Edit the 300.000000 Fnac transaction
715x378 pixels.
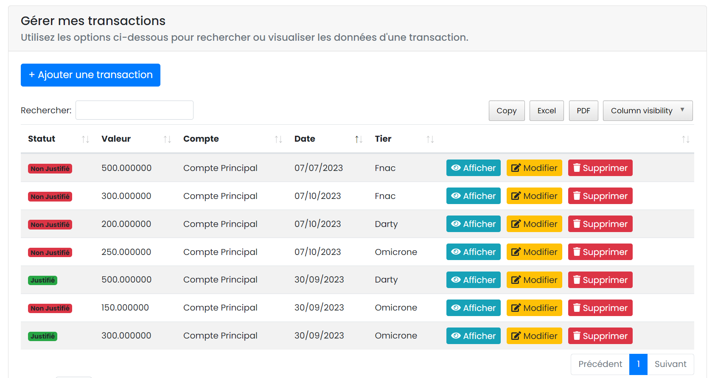pyautogui.click(x=534, y=196)
